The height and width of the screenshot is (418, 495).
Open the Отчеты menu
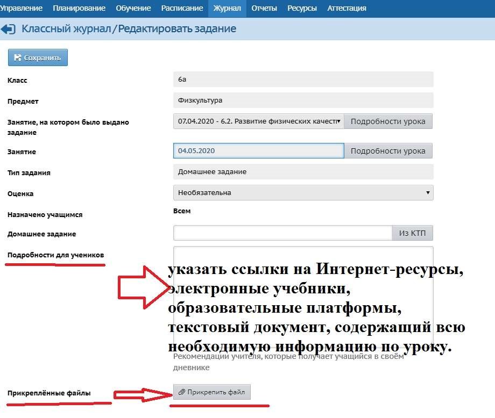coord(264,8)
